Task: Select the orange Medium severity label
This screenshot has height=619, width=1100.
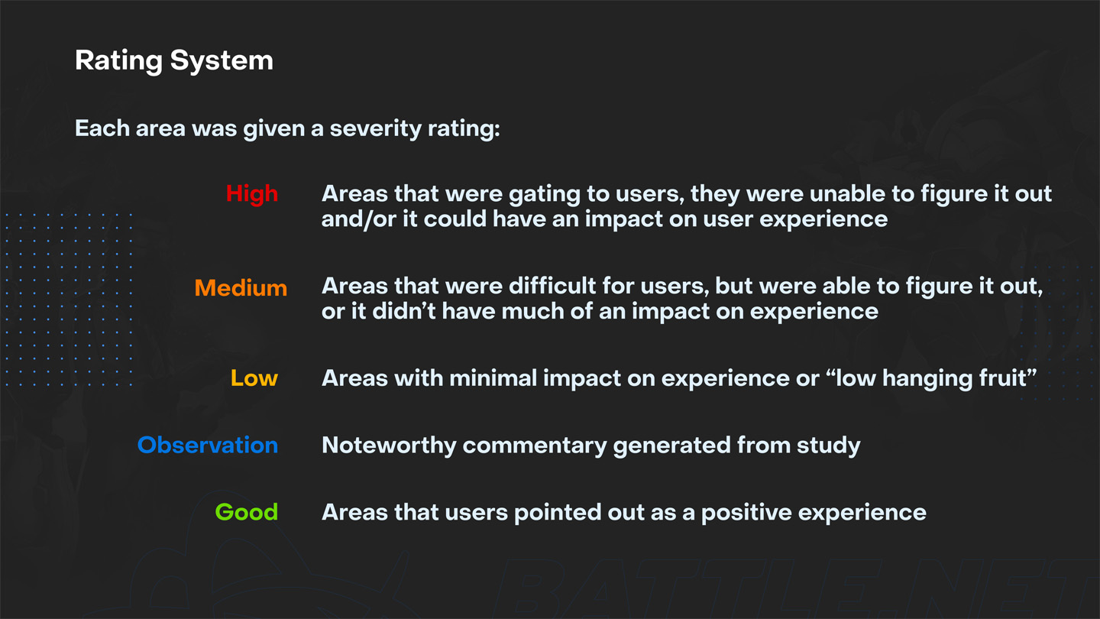Action: [241, 288]
